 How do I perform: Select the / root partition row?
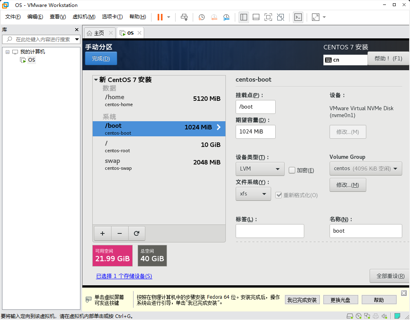point(159,147)
